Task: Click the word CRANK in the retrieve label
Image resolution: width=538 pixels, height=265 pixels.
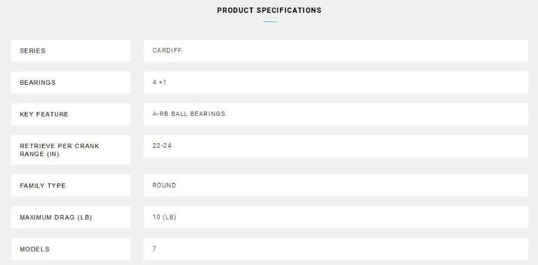Action: pyautogui.click(x=87, y=146)
